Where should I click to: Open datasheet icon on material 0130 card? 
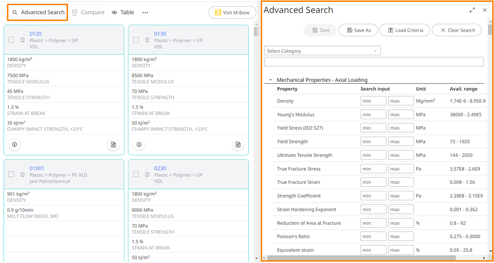(237, 145)
